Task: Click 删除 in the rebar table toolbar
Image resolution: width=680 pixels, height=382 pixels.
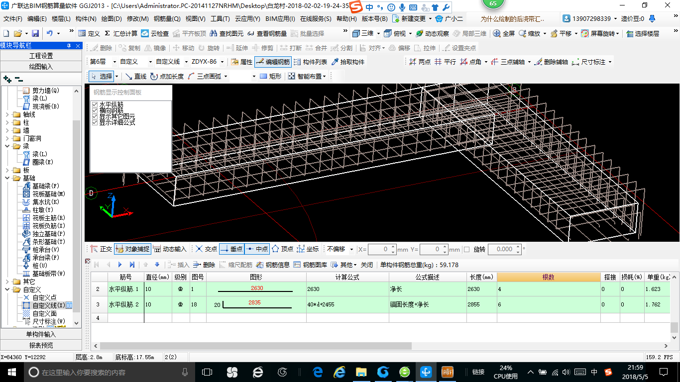Action: (204, 265)
